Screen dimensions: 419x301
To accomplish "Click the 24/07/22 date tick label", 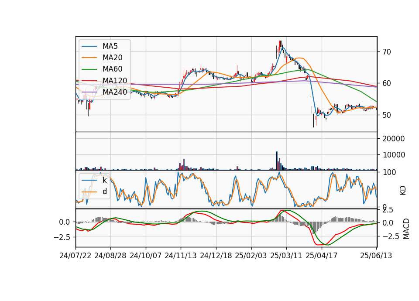I will pyautogui.click(x=76, y=256).
